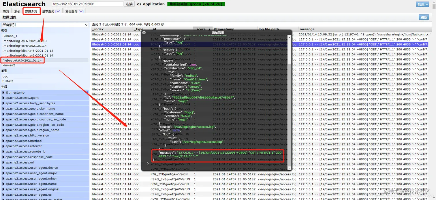
Task: Sort by the message column header
Action: click(x=363, y=29)
